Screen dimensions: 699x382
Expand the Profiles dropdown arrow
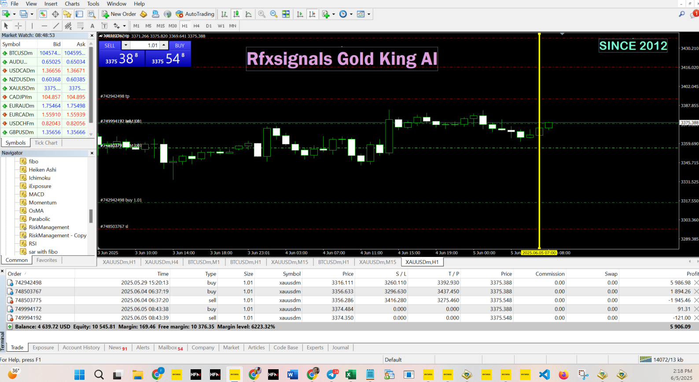click(32, 14)
